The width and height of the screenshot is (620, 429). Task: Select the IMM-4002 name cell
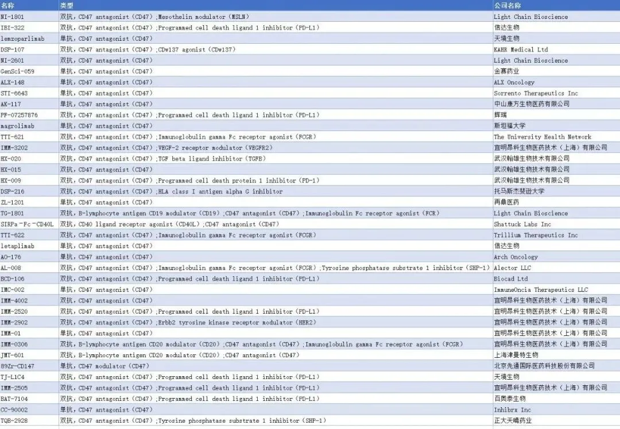click(29, 300)
